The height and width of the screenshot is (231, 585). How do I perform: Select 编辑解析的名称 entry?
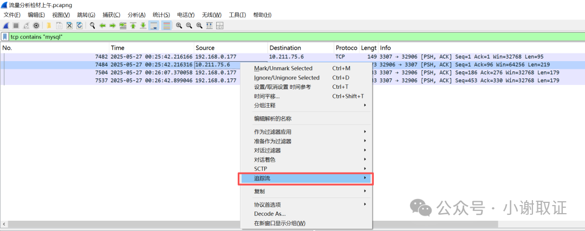coord(306,118)
